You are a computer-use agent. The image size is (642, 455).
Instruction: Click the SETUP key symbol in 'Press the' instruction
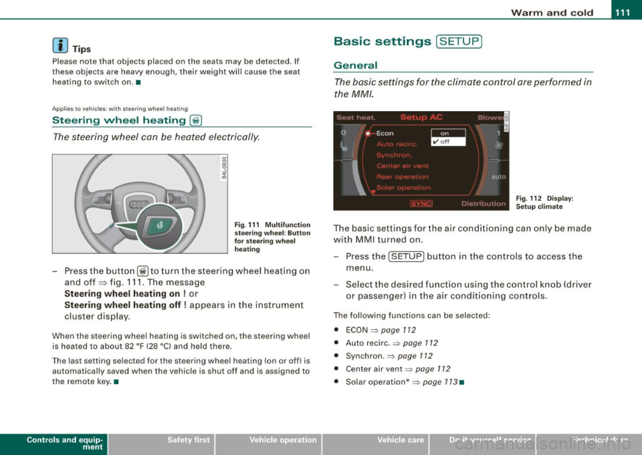pos(406,257)
